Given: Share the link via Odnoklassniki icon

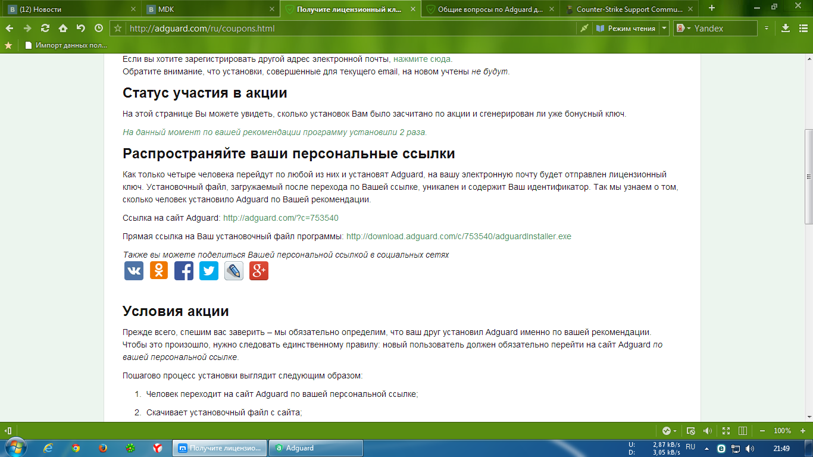Looking at the screenshot, I should coord(159,271).
